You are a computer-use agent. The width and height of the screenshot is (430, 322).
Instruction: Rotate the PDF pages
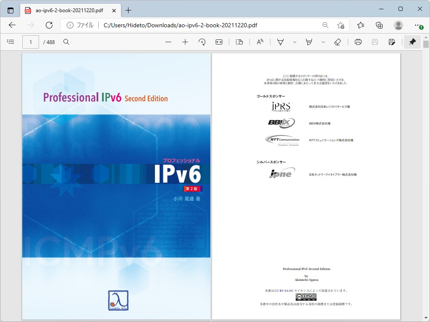(x=202, y=42)
